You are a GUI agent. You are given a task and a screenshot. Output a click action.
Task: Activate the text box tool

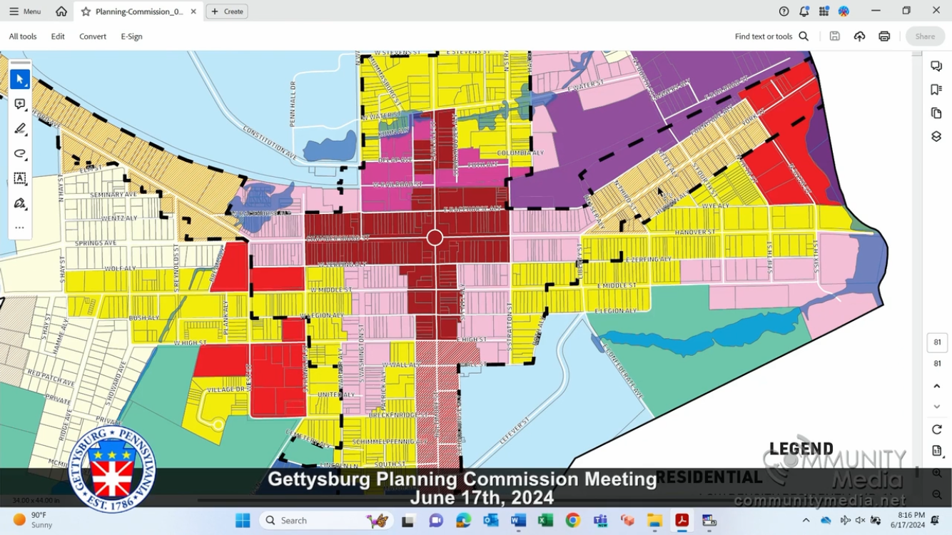(x=20, y=178)
